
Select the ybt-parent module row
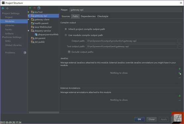tap(44, 38)
